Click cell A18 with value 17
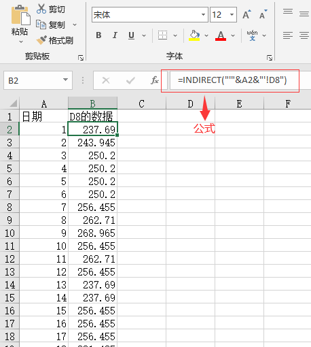This screenshot has height=347, width=311. click(44, 336)
